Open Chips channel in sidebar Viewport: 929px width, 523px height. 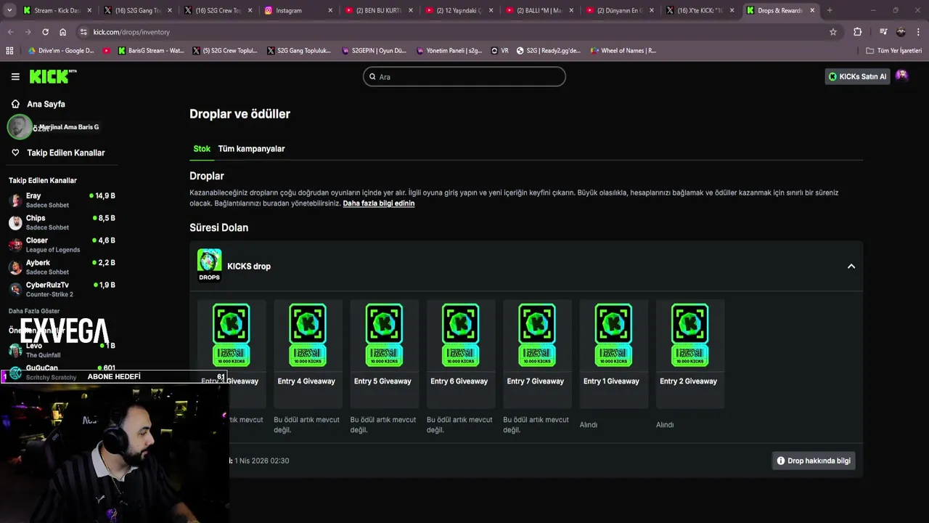[x=62, y=222]
